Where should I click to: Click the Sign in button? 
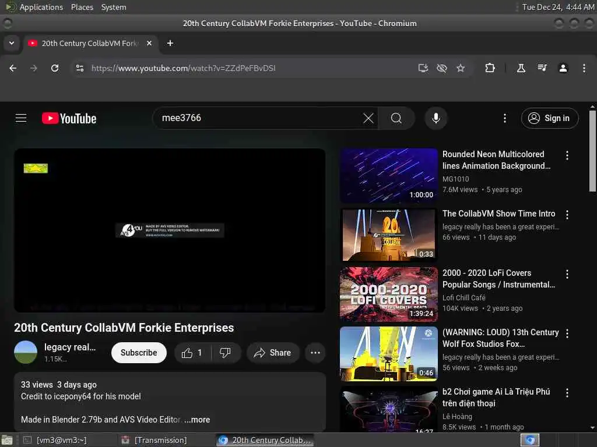pyautogui.click(x=550, y=118)
